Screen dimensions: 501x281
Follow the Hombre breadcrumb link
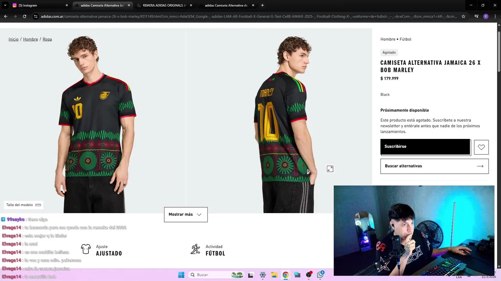[x=31, y=39]
